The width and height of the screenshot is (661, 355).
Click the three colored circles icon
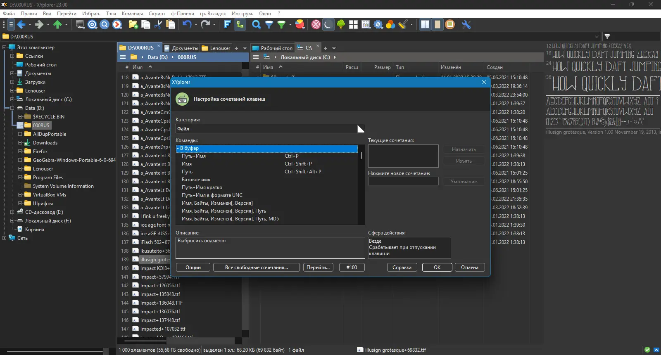pyautogui.click(x=390, y=25)
